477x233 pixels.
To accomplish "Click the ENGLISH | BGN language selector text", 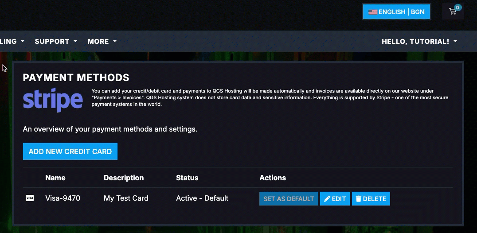I will [401, 12].
